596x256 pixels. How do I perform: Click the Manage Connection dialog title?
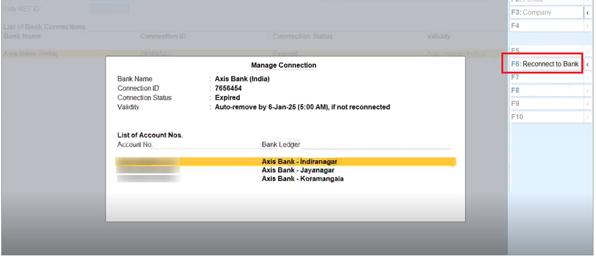coord(283,65)
